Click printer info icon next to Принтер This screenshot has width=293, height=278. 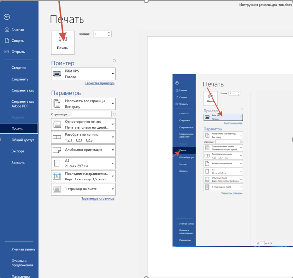tap(114, 61)
